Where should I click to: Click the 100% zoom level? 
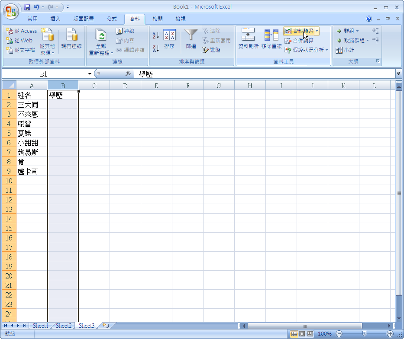click(325, 334)
